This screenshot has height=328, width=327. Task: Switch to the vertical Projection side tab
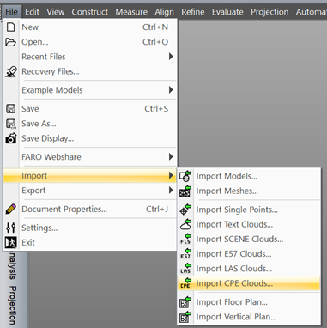(x=12, y=305)
